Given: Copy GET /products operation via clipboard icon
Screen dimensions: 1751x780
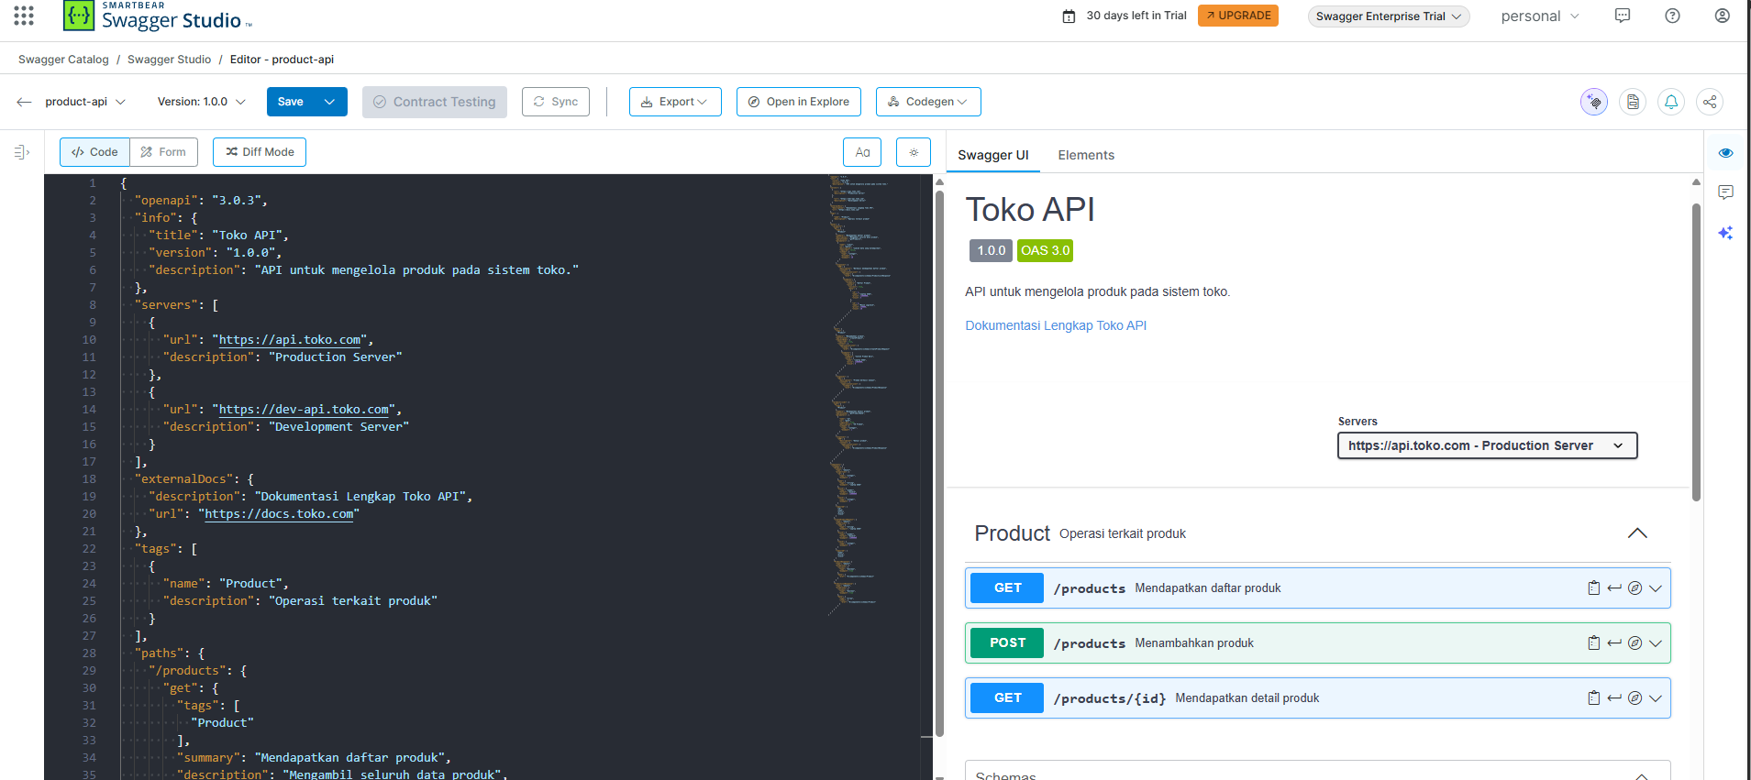Looking at the screenshot, I should click(1594, 588).
